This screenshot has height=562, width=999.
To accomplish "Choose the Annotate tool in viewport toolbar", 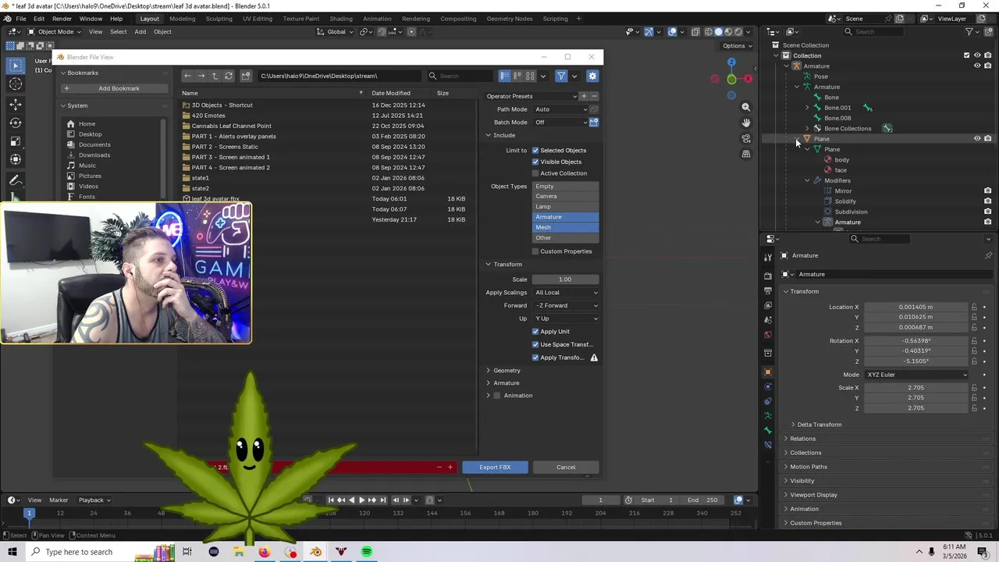I will tap(16, 180).
